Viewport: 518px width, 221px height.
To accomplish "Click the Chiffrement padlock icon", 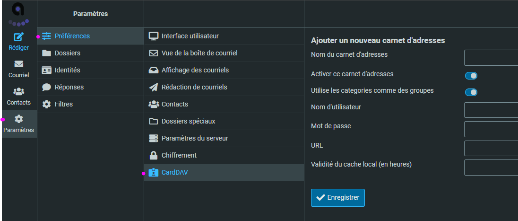I will [x=153, y=155].
